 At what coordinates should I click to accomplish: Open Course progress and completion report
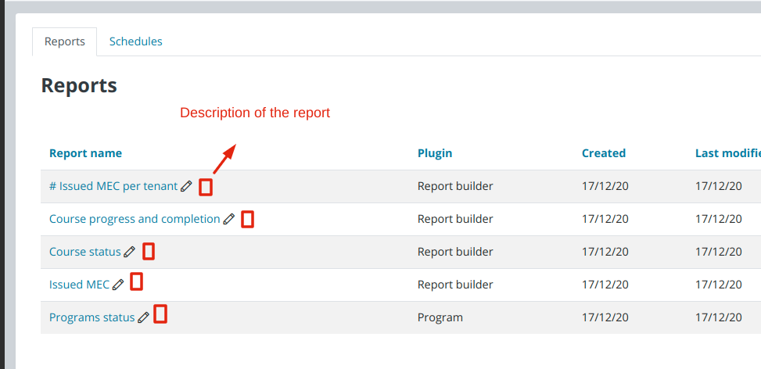pyautogui.click(x=135, y=219)
